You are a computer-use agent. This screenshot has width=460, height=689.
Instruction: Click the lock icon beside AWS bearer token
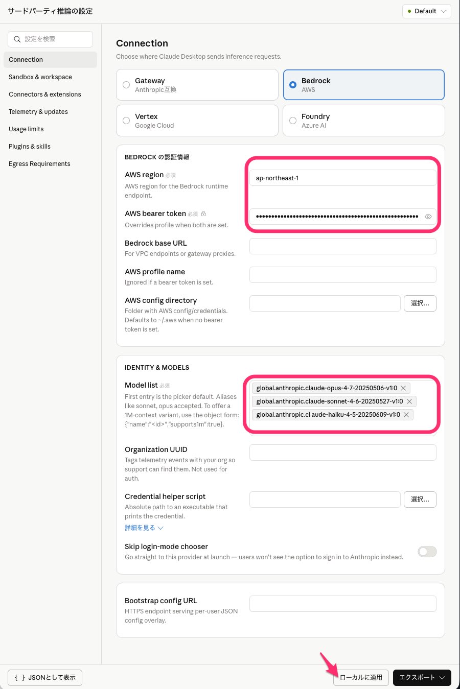pos(203,213)
